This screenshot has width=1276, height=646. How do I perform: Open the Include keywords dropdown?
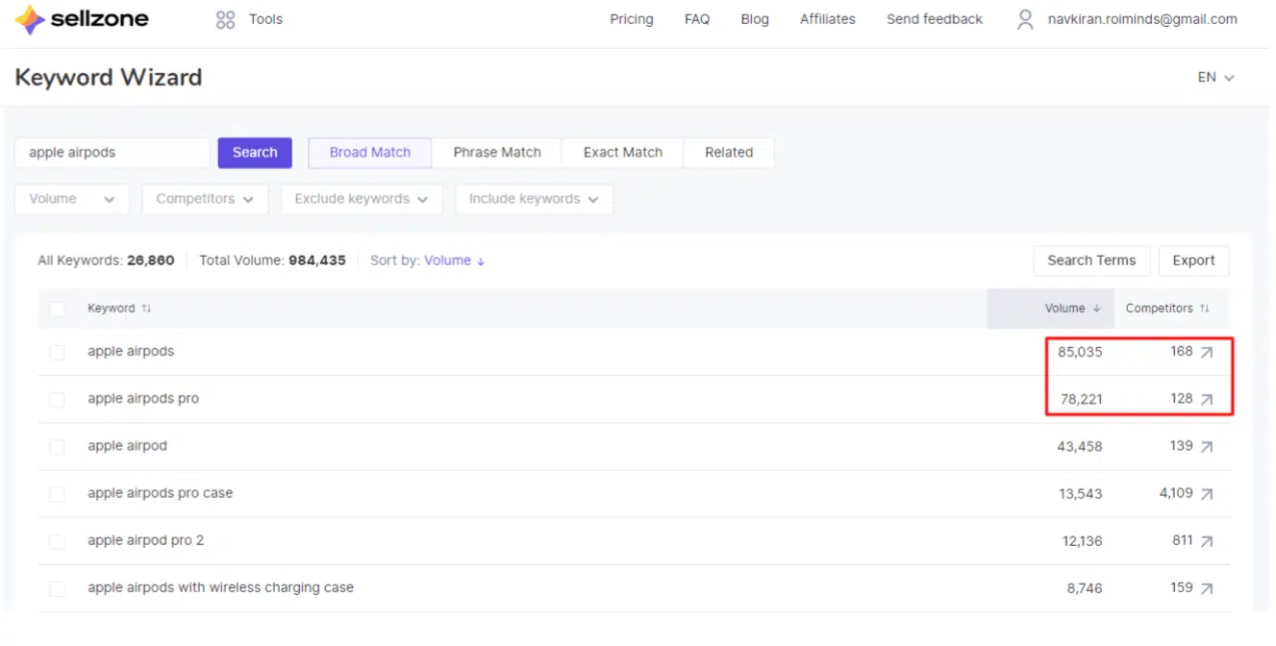(x=534, y=199)
